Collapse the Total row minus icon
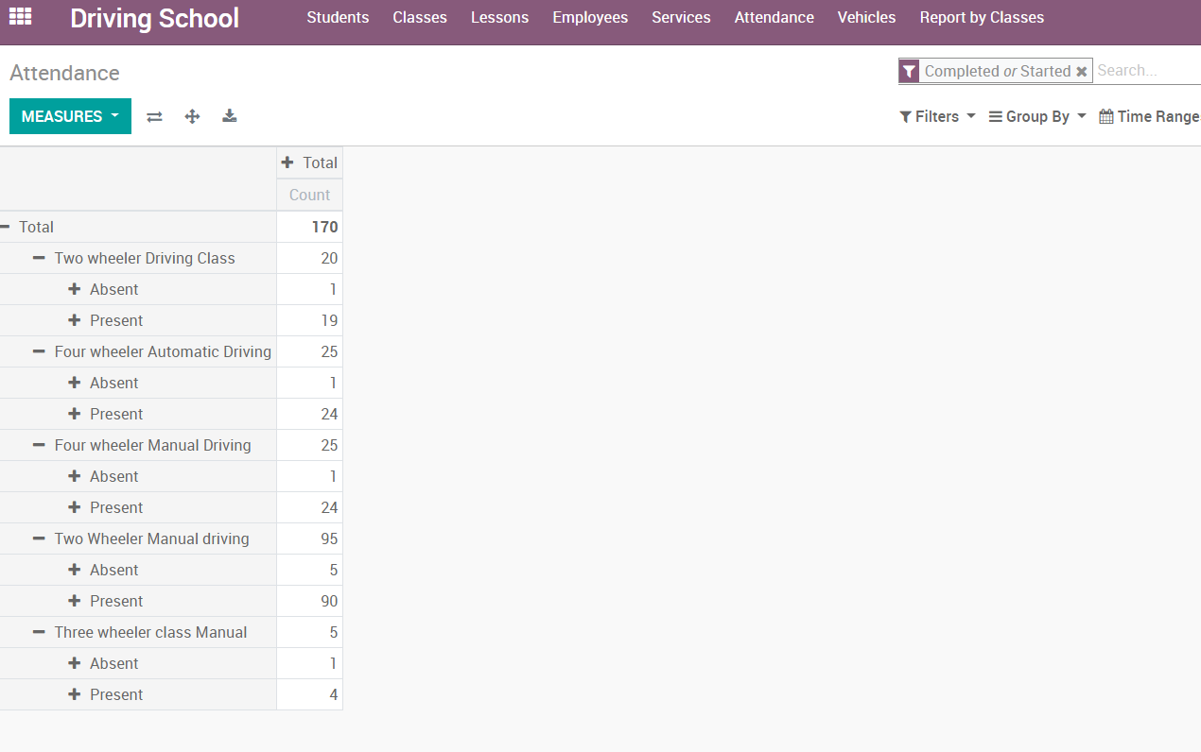The image size is (1201, 752). 6,227
